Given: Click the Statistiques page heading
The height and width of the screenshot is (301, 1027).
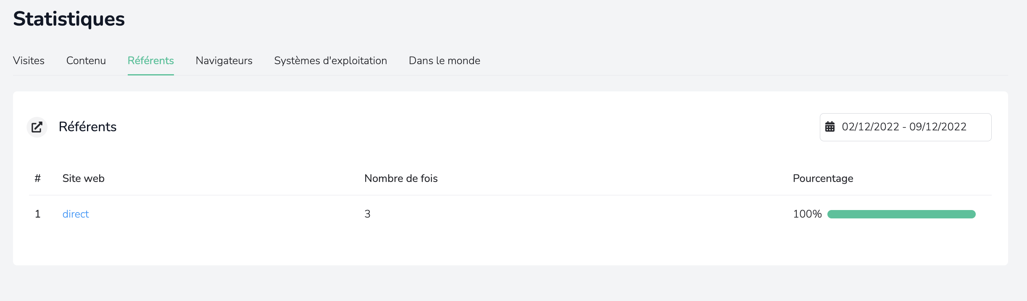Looking at the screenshot, I should tap(69, 19).
